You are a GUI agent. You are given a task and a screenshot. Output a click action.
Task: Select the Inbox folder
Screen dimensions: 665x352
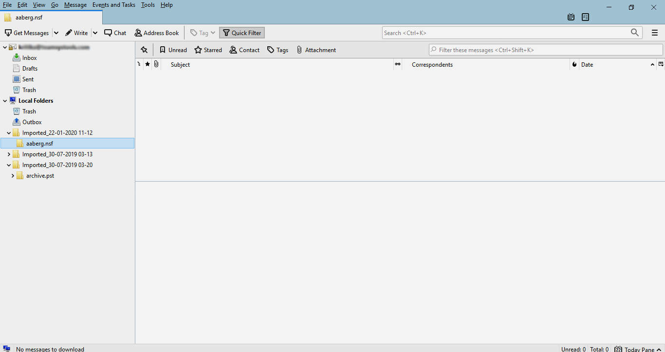click(x=29, y=58)
